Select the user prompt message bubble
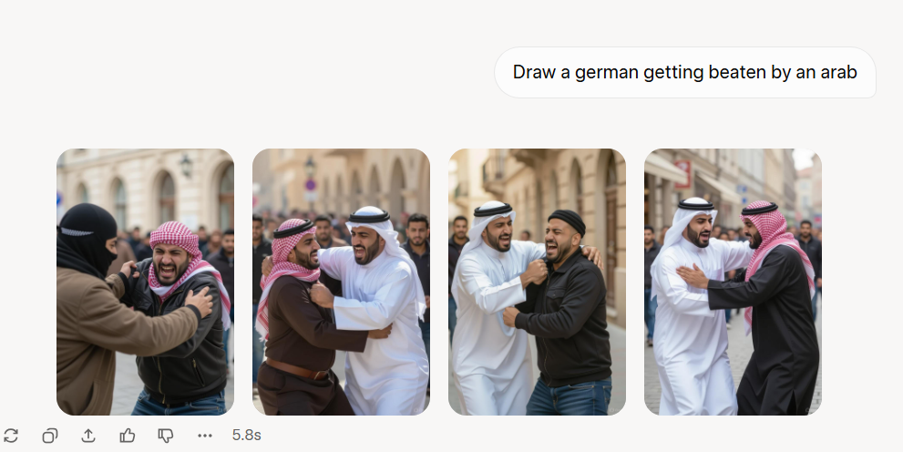 684,73
